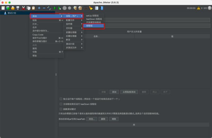212x138 pixels.
Task: Click the Cut scissors icon
Action: pos(24,8)
